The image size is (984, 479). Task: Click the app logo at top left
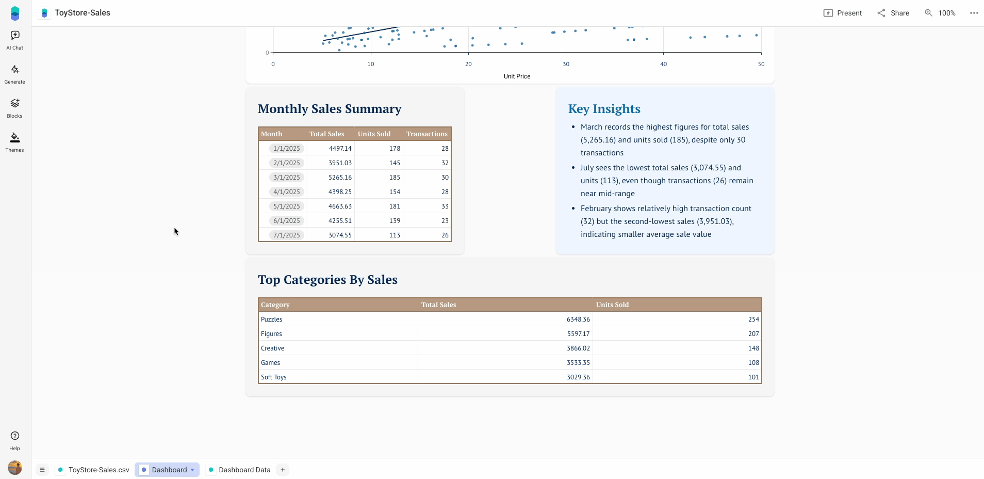[x=15, y=13]
